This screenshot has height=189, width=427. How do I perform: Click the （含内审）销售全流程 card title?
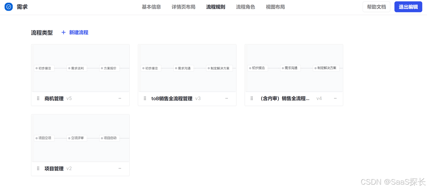[285, 98]
